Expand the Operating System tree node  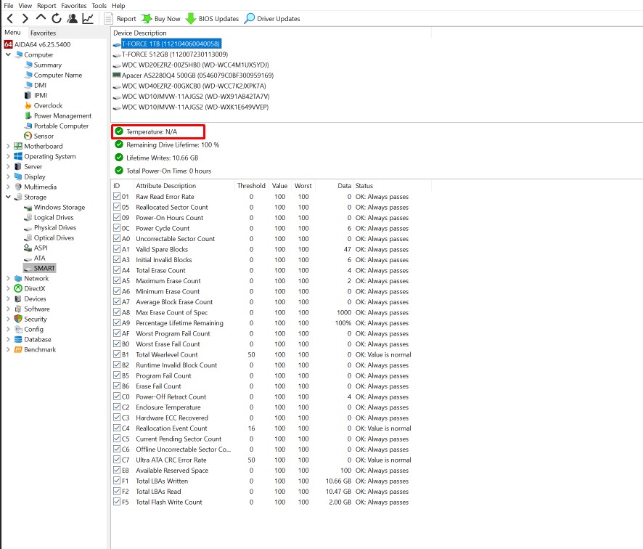click(x=8, y=156)
